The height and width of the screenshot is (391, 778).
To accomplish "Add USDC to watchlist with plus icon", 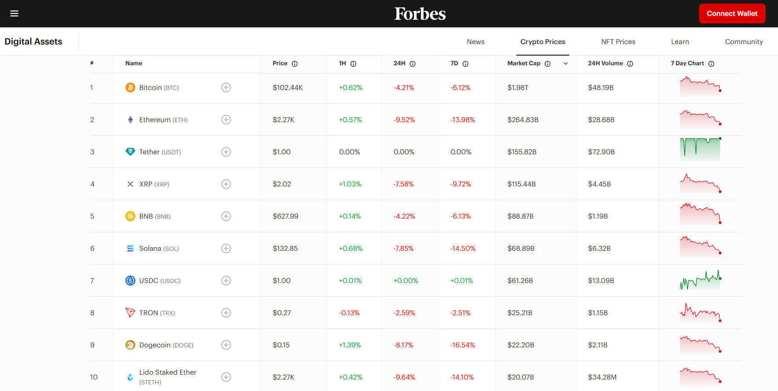I will (226, 281).
